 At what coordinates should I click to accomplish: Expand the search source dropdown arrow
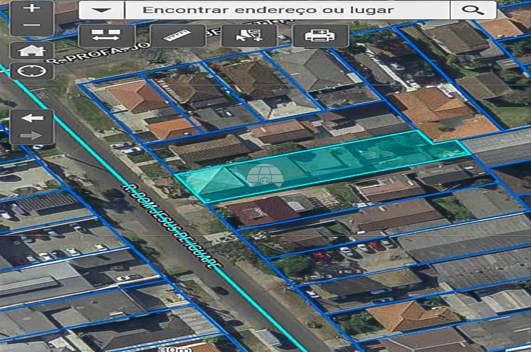(x=101, y=10)
